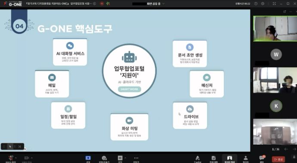
Task: Click the SMARTWORK pill button
Action: tap(130, 89)
